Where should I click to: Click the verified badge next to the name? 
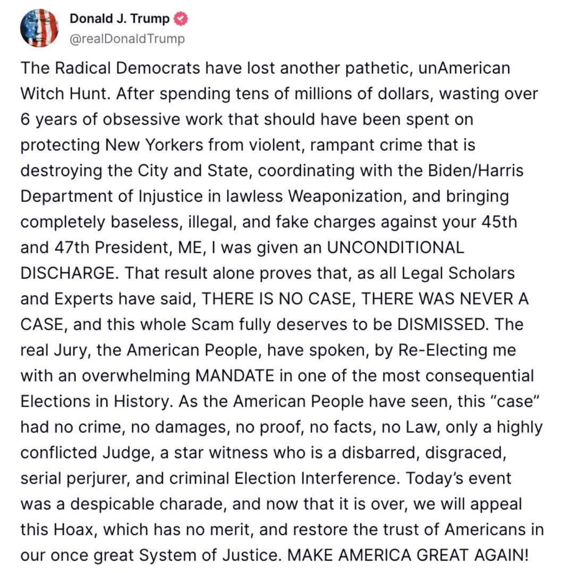[x=181, y=19]
